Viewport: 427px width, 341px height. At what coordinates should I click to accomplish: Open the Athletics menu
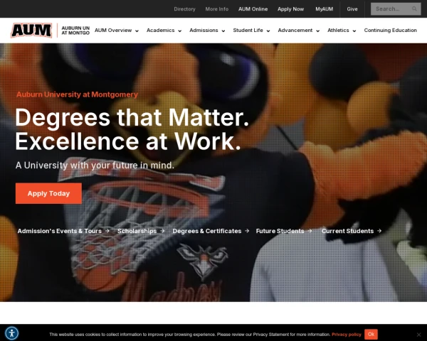[342, 31]
